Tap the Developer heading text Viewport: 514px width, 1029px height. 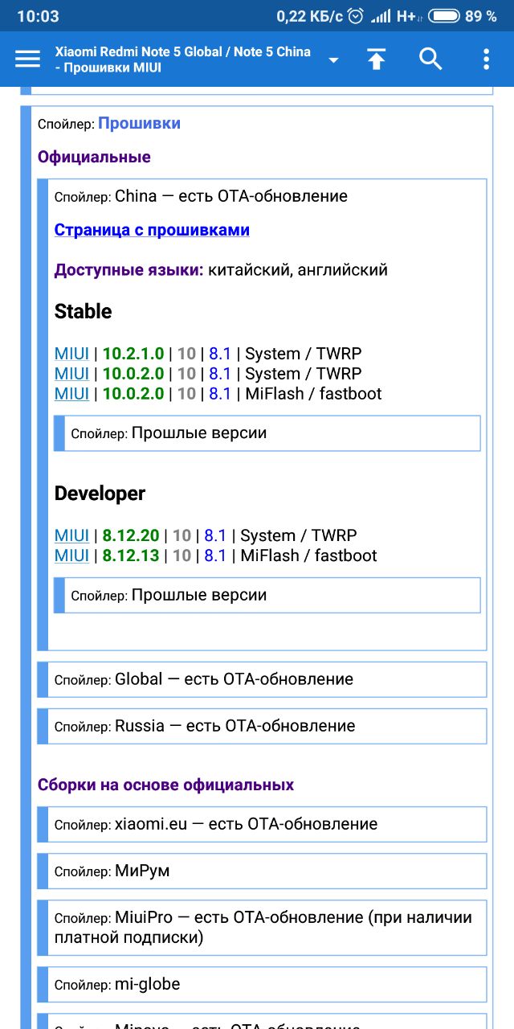tap(100, 494)
